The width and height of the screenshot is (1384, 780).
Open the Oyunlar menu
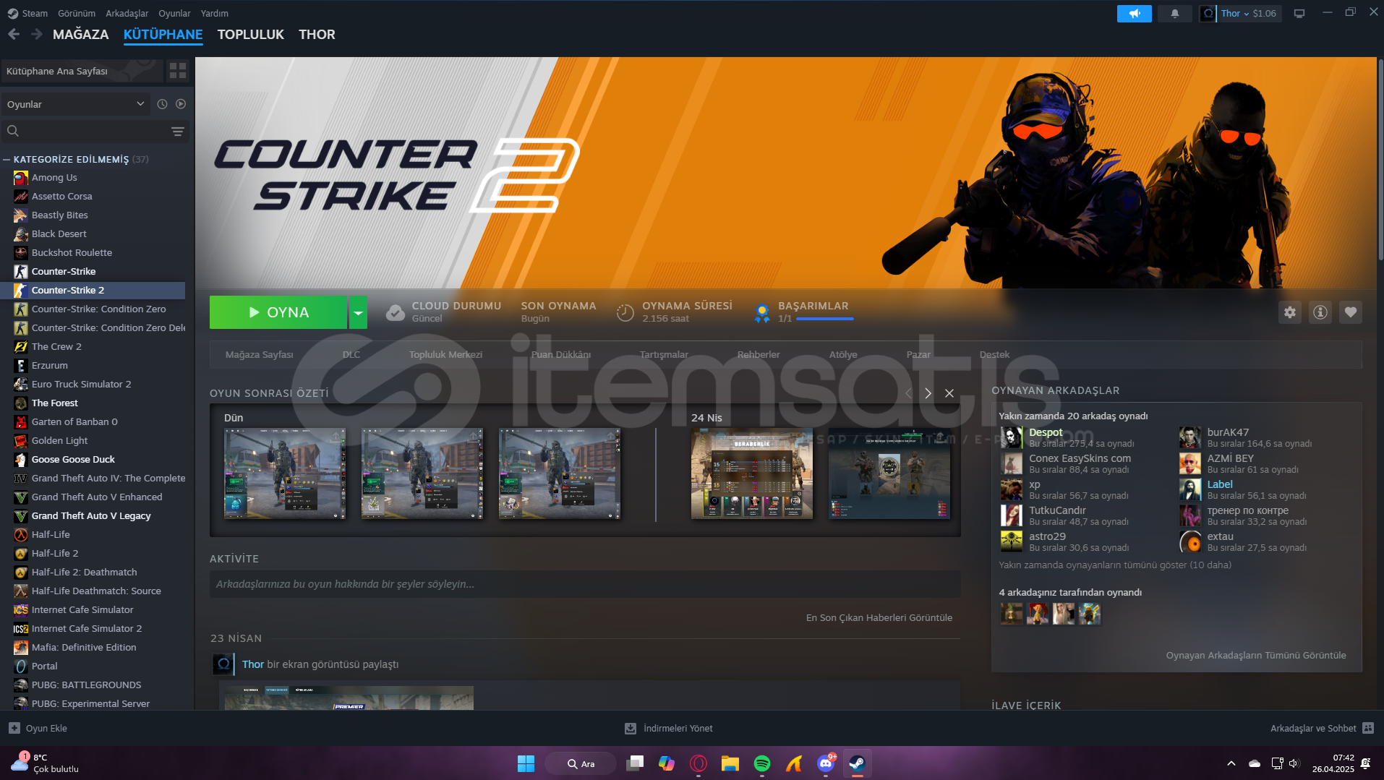174,13
